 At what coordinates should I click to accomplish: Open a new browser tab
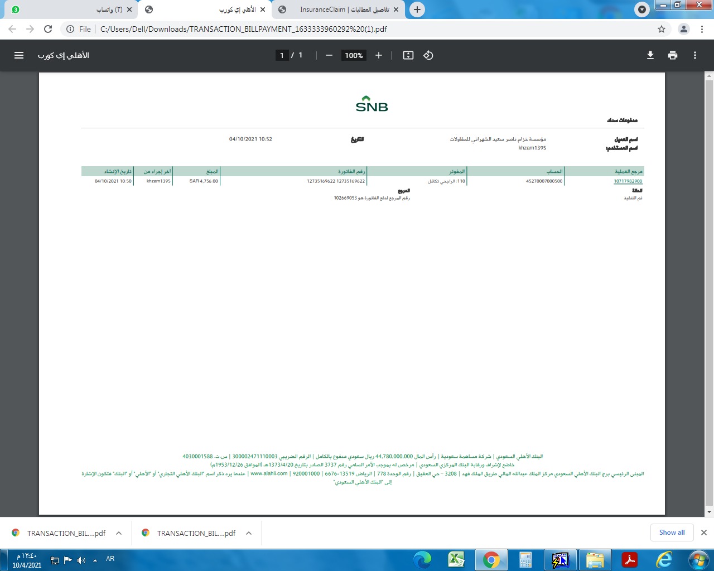tap(417, 9)
